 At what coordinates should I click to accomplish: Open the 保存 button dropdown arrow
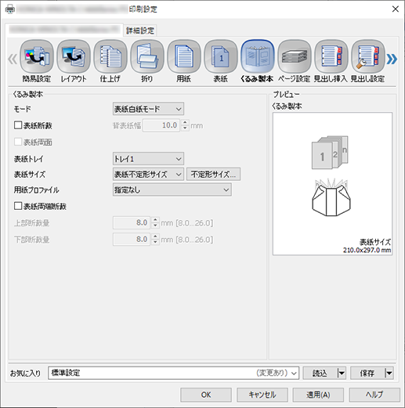(389, 373)
